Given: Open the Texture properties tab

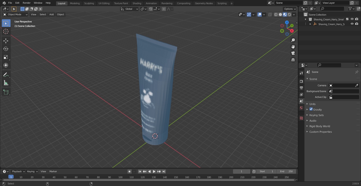Looking at the screenshot, I should (x=301, y=118).
